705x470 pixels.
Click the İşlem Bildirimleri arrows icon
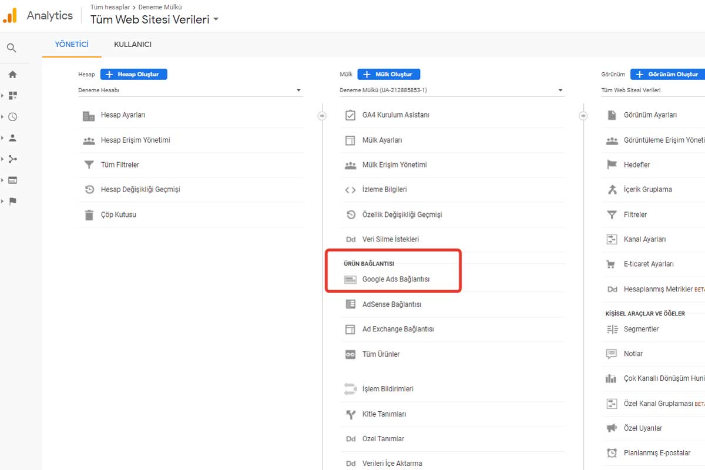pos(350,389)
